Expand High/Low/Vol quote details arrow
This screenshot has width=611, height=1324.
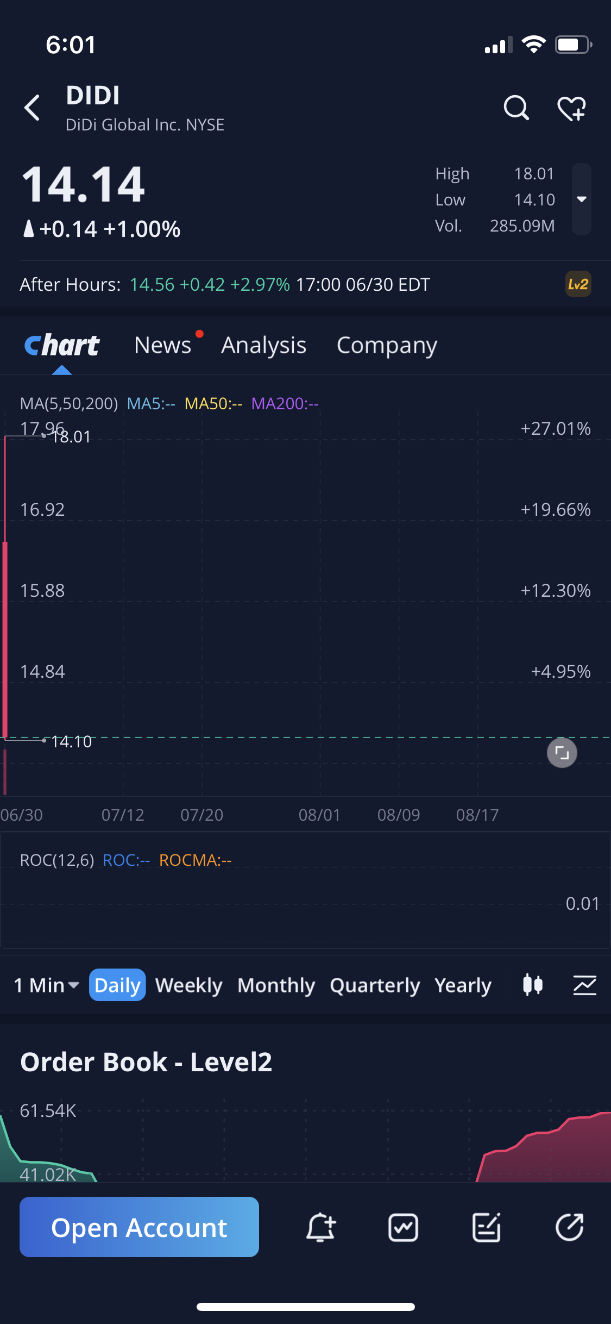(582, 199)
